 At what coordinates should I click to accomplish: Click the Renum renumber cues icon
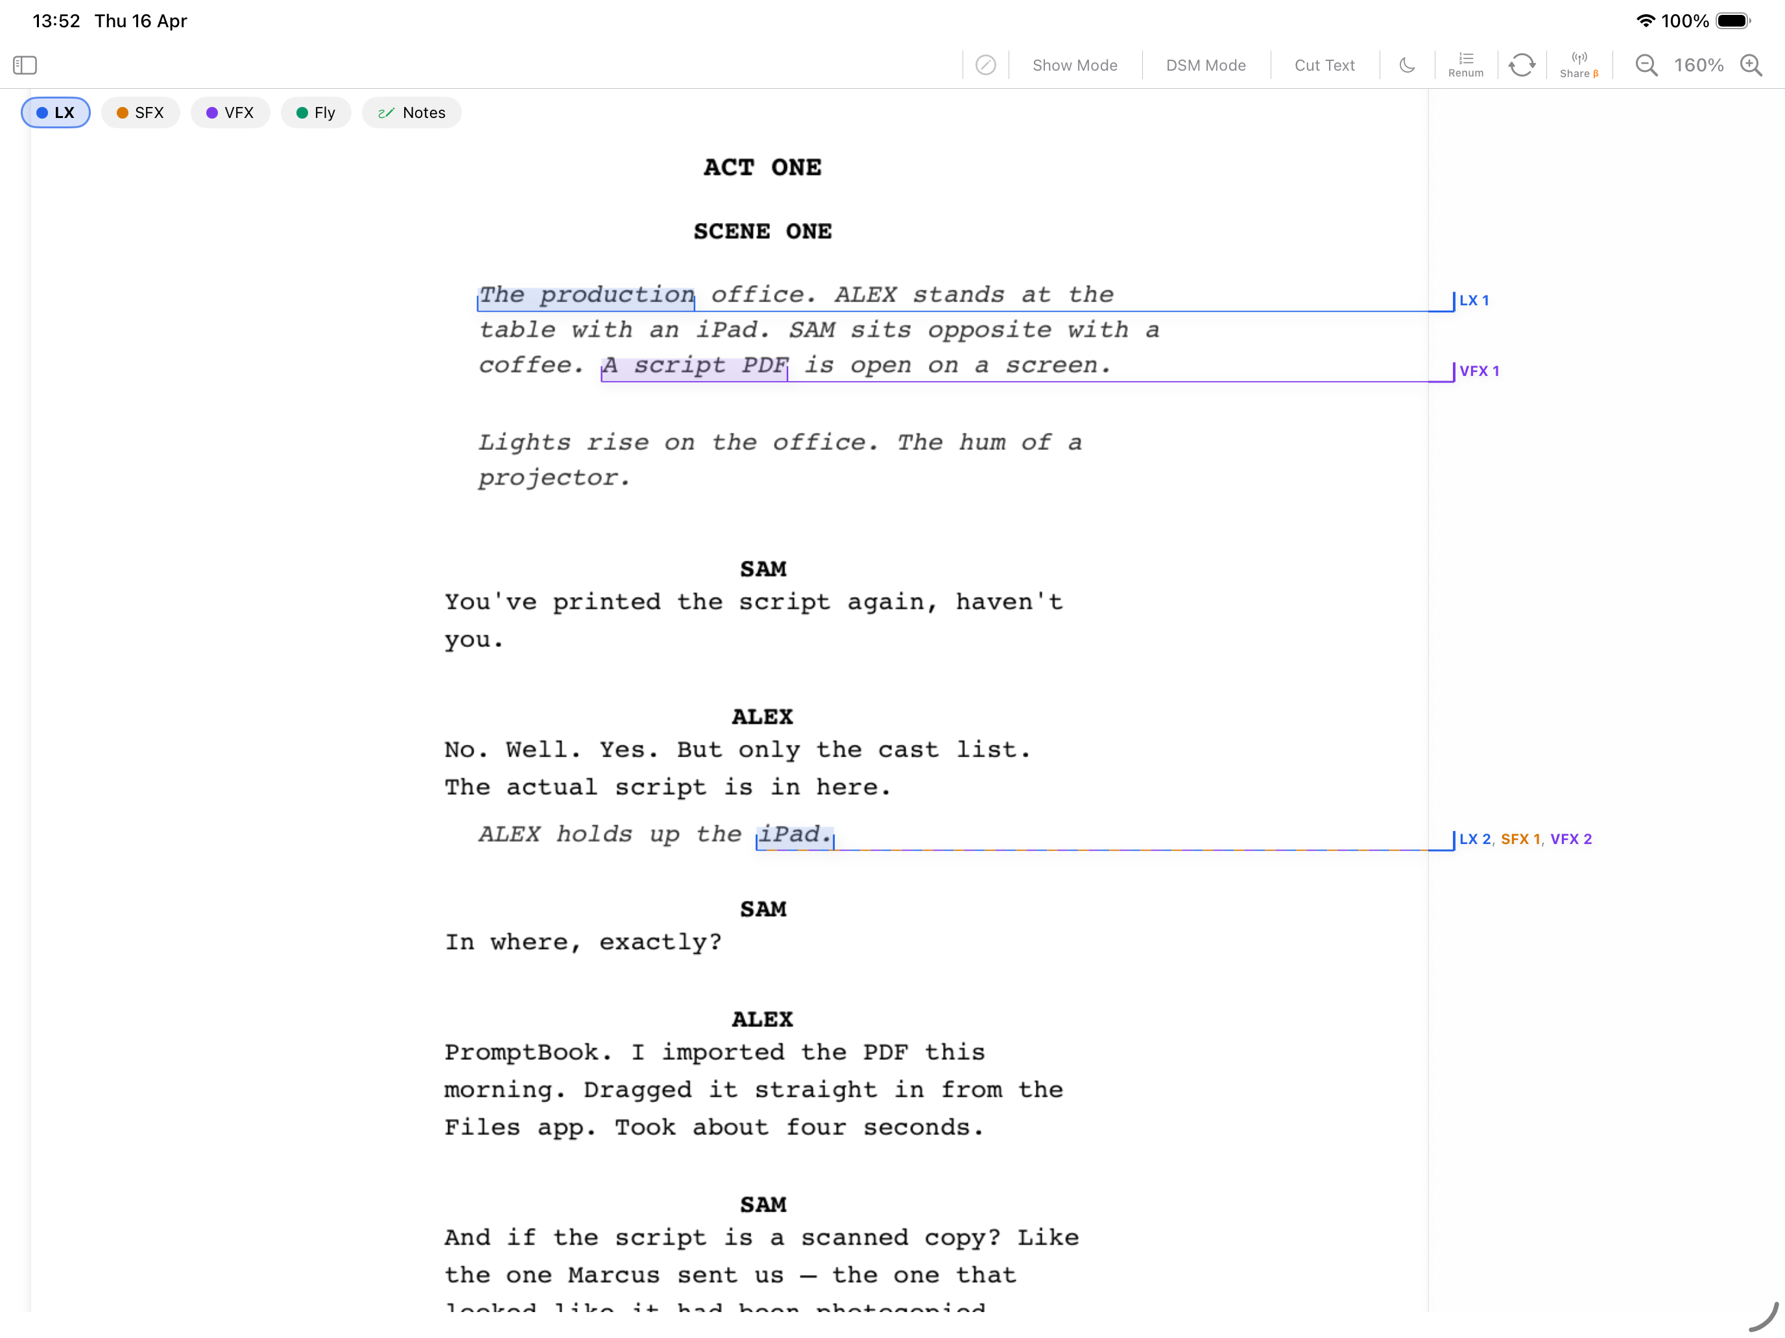[x=1465, y=65]
